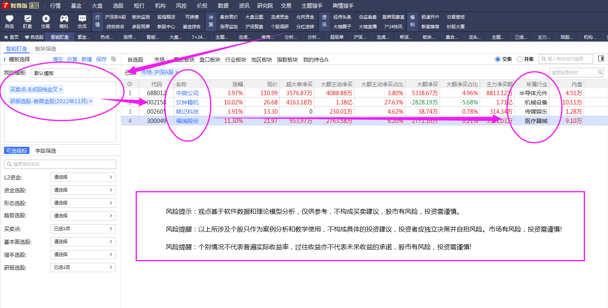Open stock 福瑞股份 in the table

[187, 121]
